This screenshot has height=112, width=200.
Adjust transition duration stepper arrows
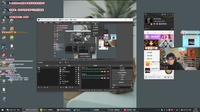tap(132, 87)
